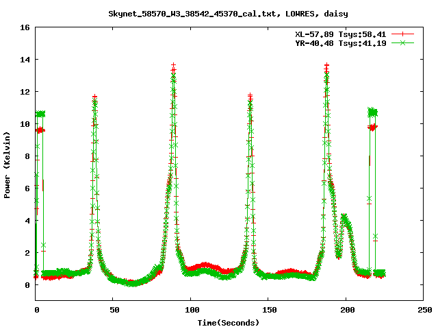Click the y-axis tick label 14
The height and width of the screenshot is (329, 438).
click(25, 60)
